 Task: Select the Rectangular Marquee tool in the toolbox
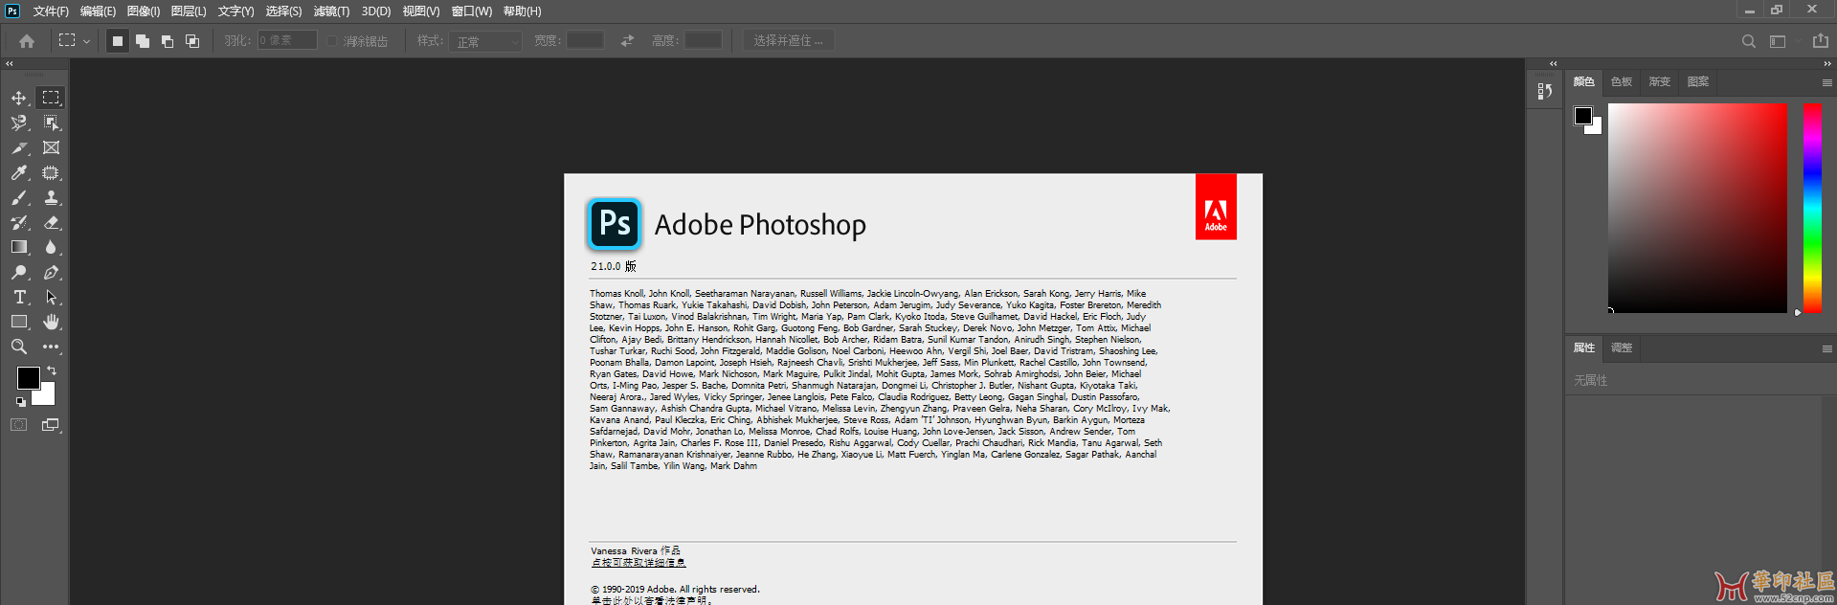pyautogui.click(x=51, y=98)
